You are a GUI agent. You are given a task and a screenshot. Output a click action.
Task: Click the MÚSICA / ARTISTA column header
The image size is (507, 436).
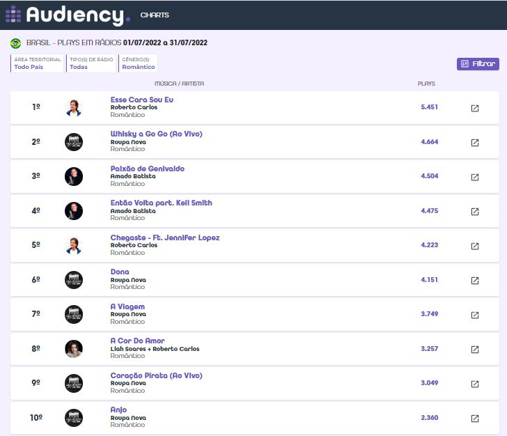tap(179, 84)
